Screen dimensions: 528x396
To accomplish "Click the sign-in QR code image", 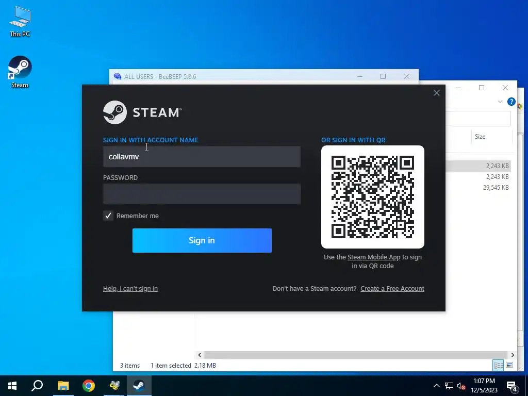I will click(373, 197).
